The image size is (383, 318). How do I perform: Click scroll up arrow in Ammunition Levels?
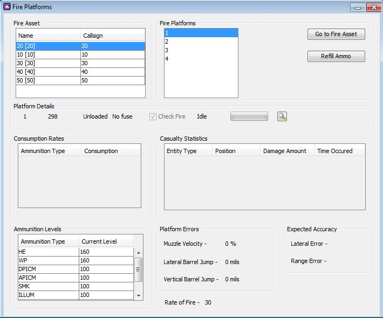pyautogui.click(x=139, y=253)
